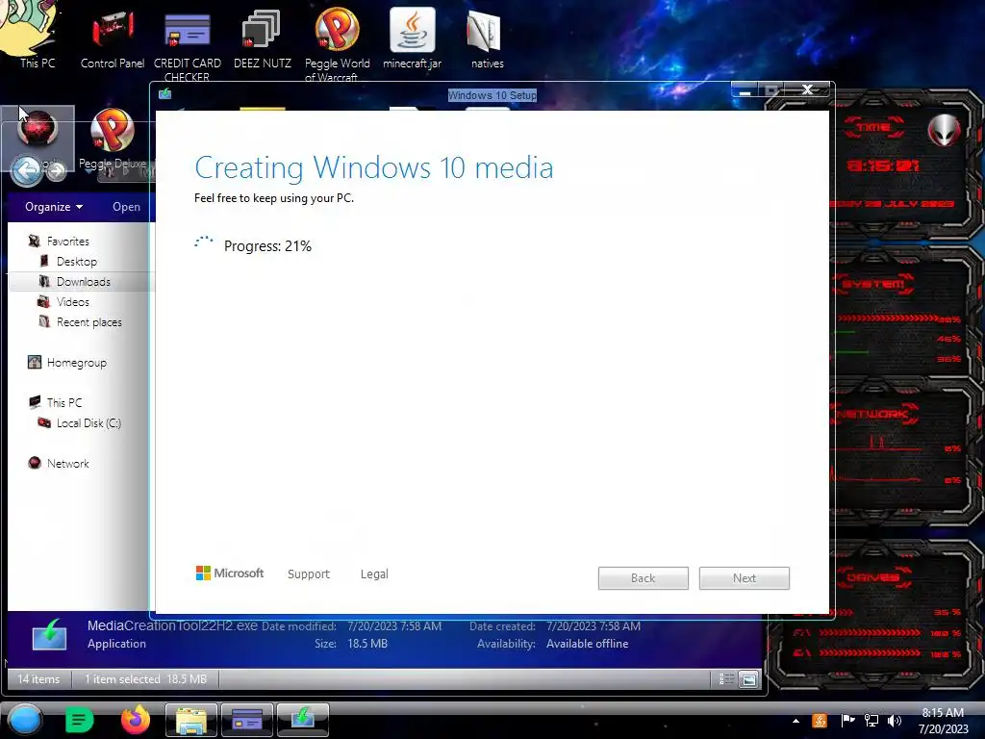Screen dimensions: 985x739
Task: Click the Explorer forward navigation arrow
Action: (57, 170)
